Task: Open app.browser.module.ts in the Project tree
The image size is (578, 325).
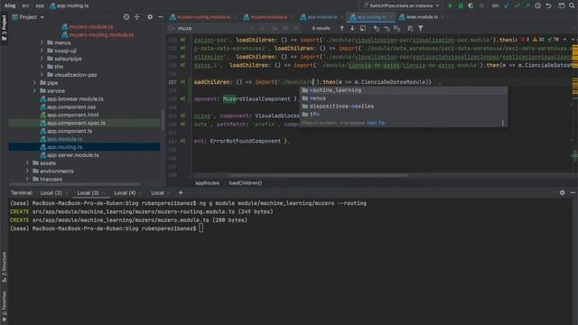Action: pos(75,99)
